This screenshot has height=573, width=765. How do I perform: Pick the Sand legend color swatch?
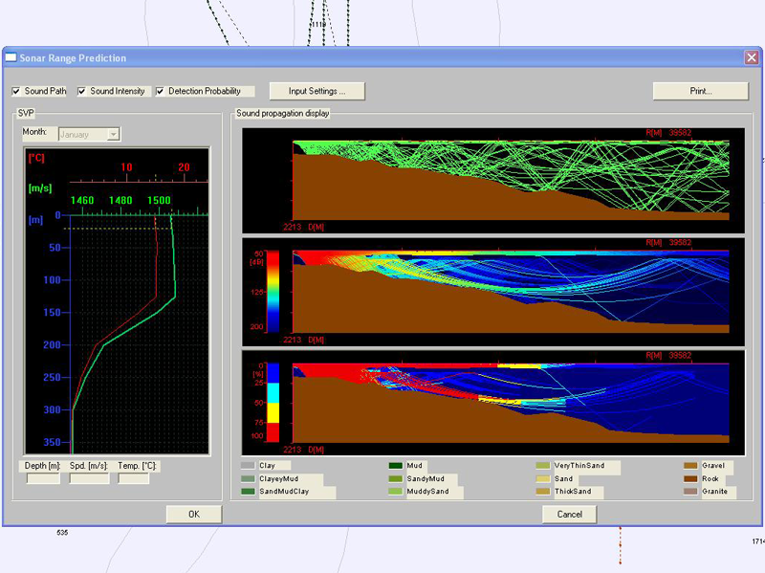542,479
